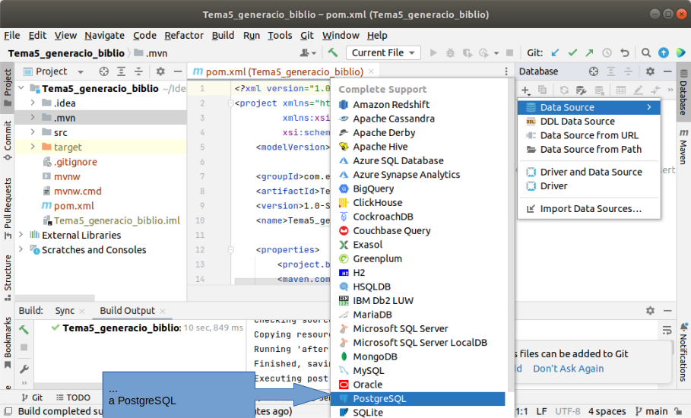Select .gitignore file in project tree
This screenshot has height=418, width=691.
click(75, 162)
